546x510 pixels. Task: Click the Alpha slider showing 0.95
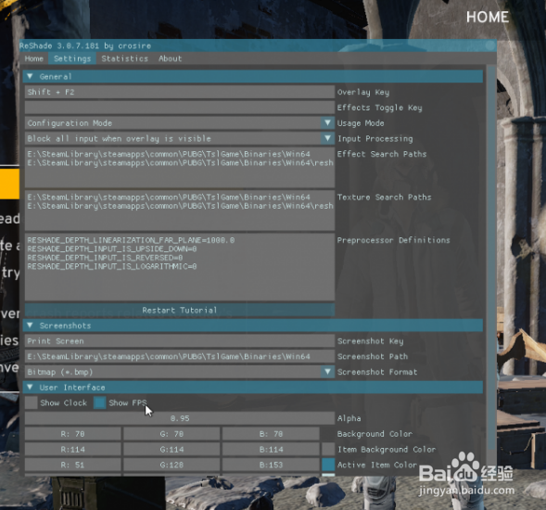[x=180, y=418]
